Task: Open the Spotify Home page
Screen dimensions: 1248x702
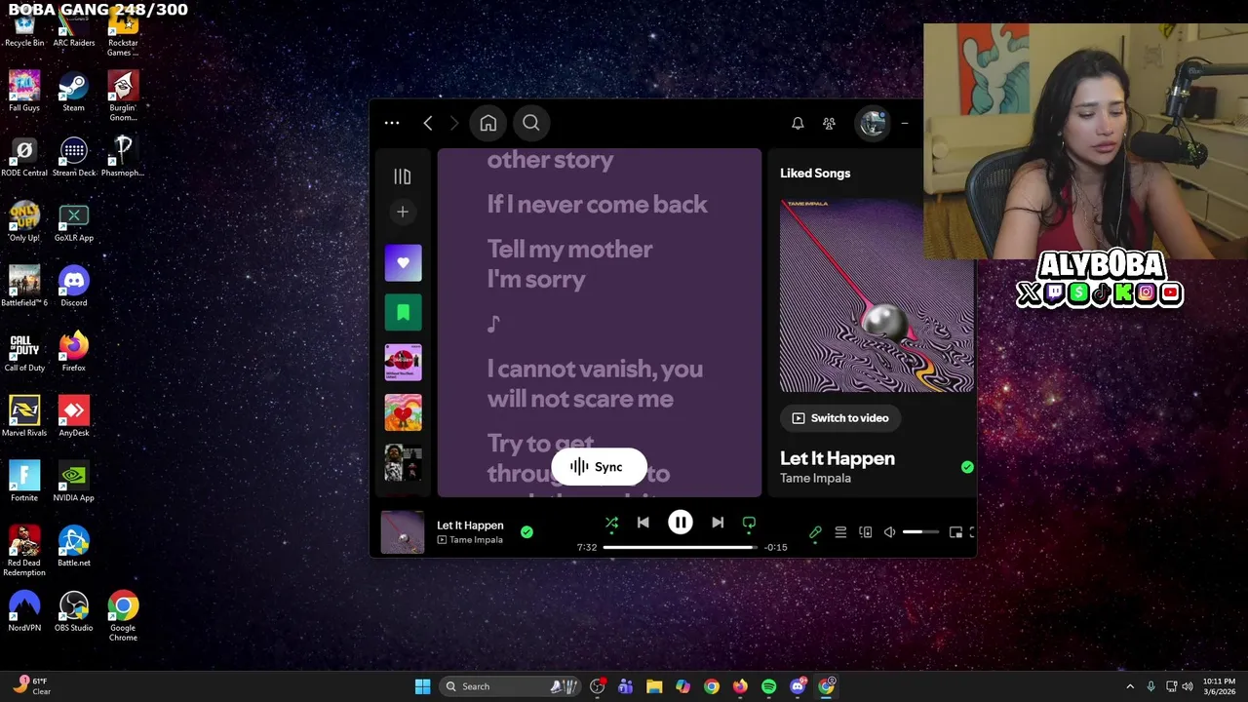Action: pyautogui.click(x=488, y=123)
